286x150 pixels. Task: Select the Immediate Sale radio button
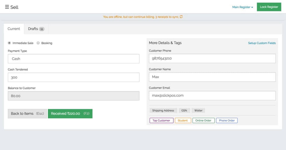point(9,43)
